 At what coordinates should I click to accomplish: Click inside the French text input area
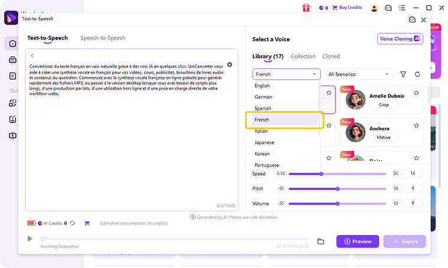[x=132, y=130]
